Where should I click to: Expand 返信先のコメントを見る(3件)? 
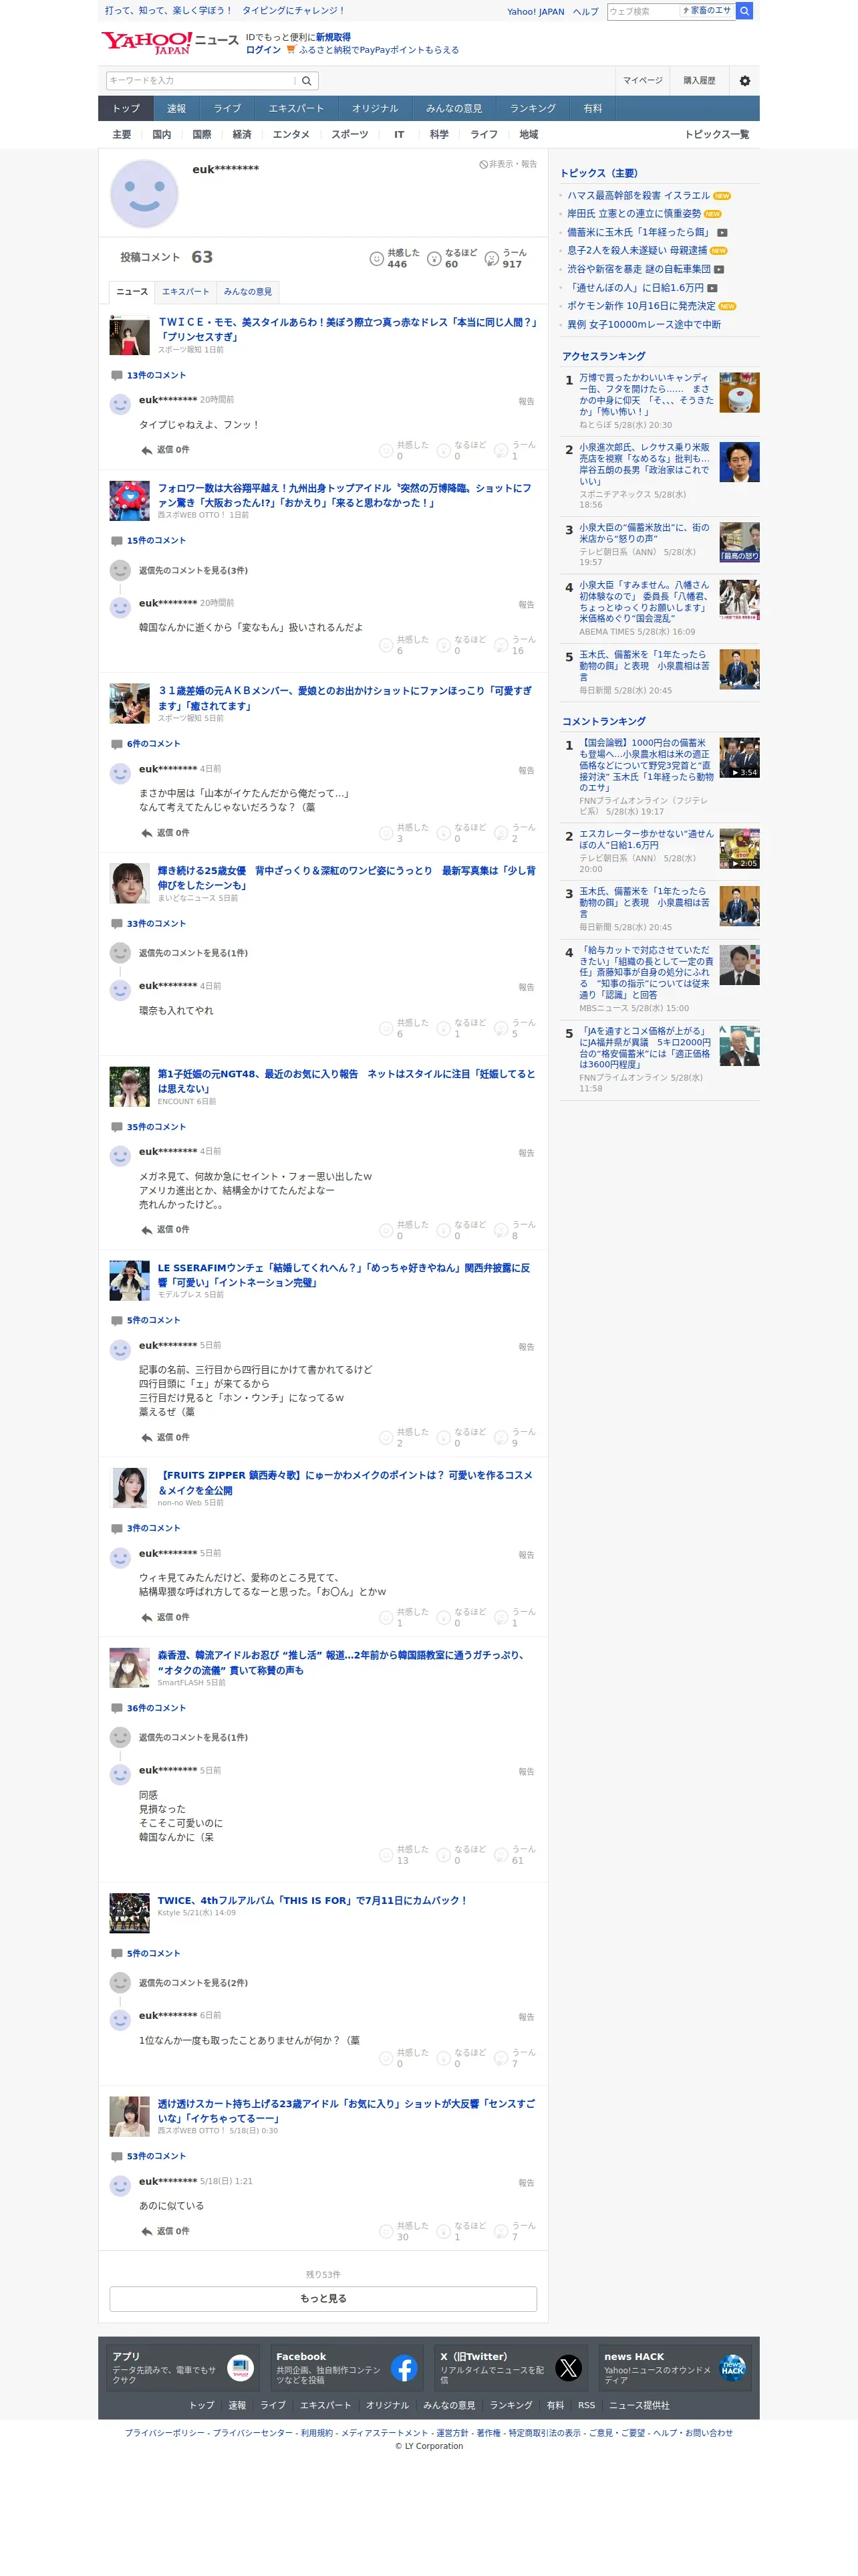(x=192, y=571)
